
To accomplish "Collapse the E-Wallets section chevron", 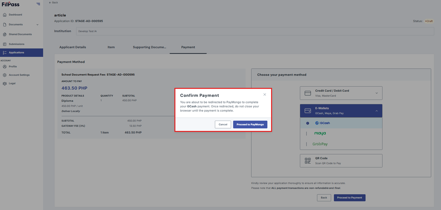I will [x=376, y=111].
